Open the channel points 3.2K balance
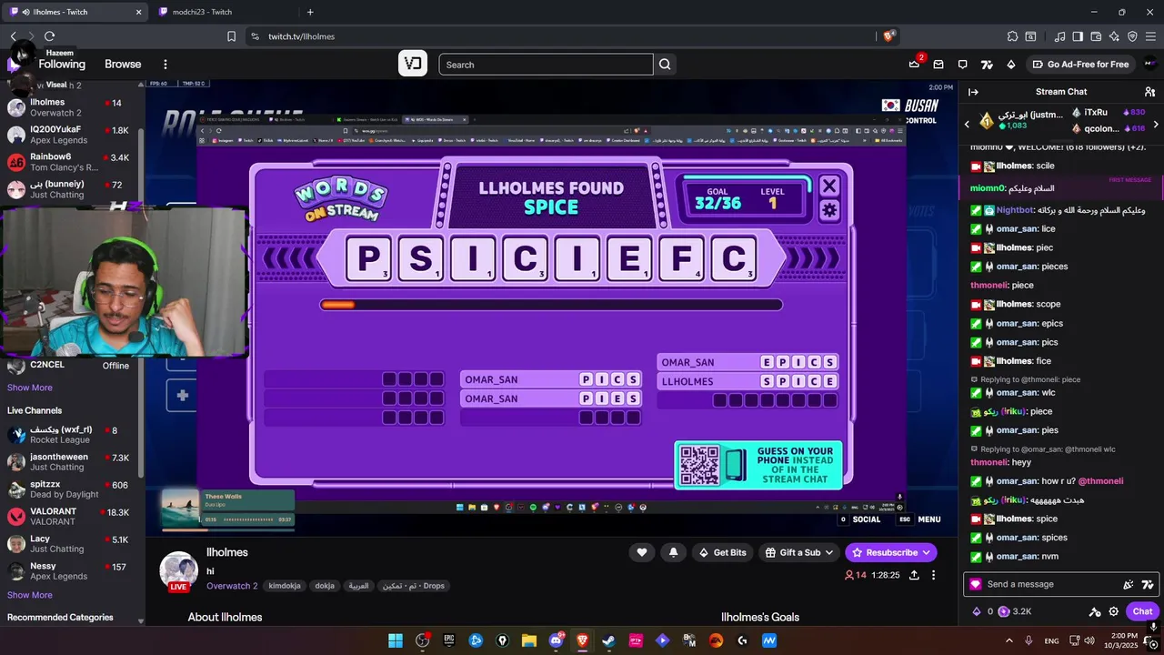Viewport: 1164px width, 655px height. pos(1015,611)
